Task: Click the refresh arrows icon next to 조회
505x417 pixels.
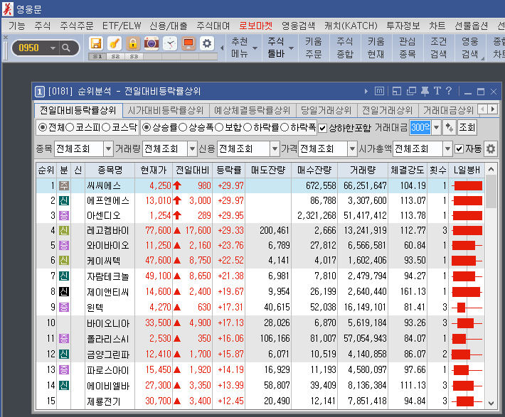Action: [x=449, y=128]
